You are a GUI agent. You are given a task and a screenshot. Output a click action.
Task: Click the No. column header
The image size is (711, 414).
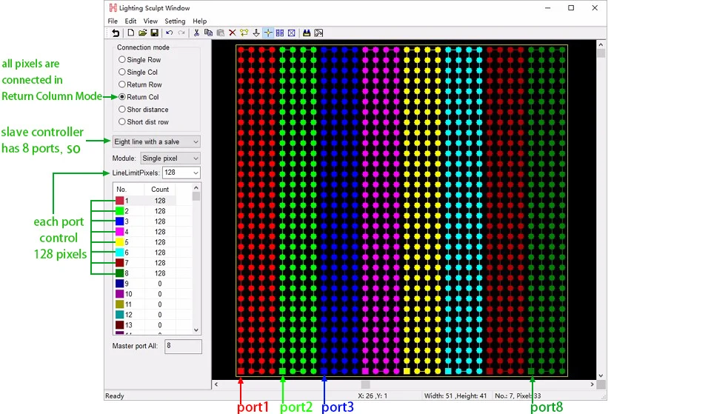[x=121, y=190]
